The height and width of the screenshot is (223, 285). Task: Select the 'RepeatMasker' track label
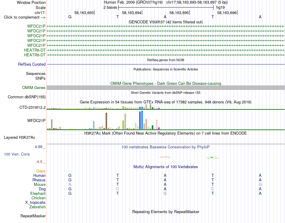click(x=33, y=216)
